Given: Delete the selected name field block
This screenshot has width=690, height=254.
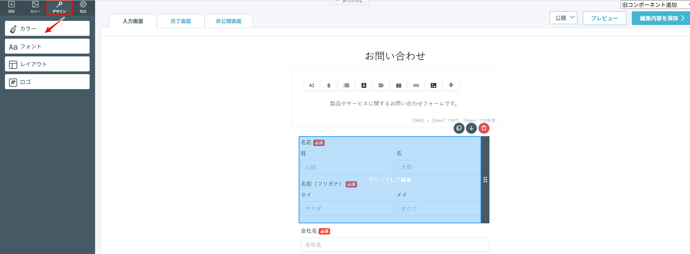Looking at the screenshot, I should coord(484,128).
